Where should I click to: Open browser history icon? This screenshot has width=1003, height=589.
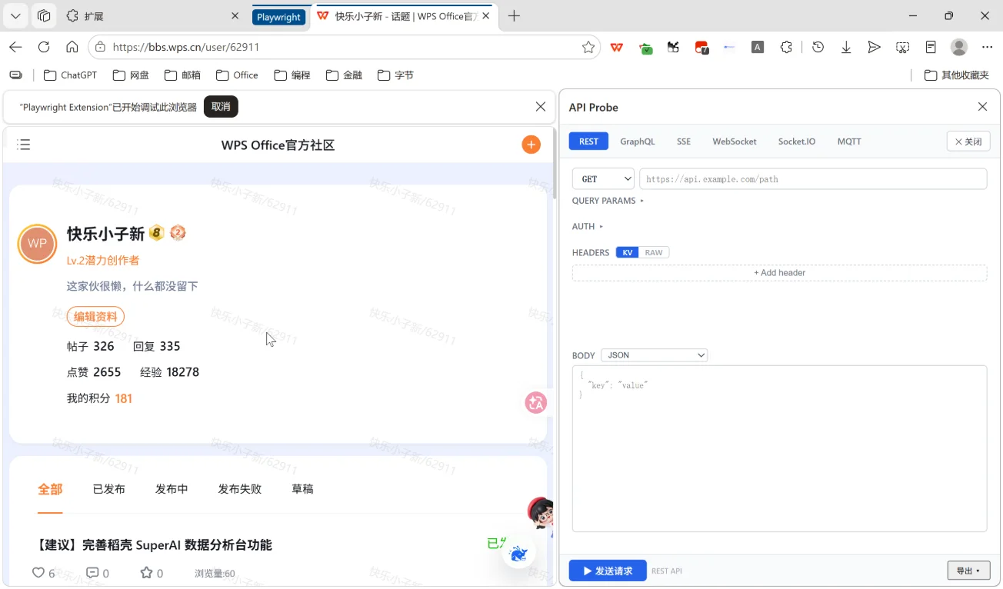818,47
